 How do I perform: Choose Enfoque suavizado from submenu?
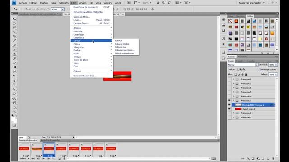pos(125,50)
